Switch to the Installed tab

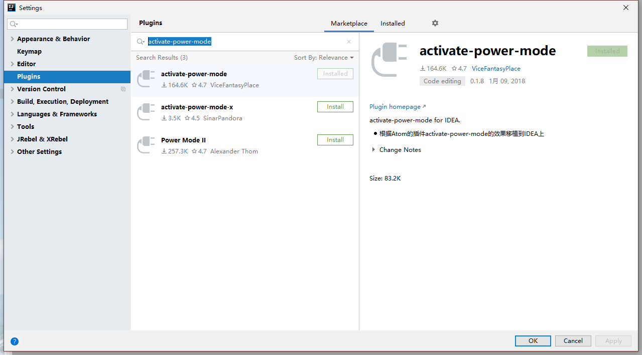click(393, 24)
